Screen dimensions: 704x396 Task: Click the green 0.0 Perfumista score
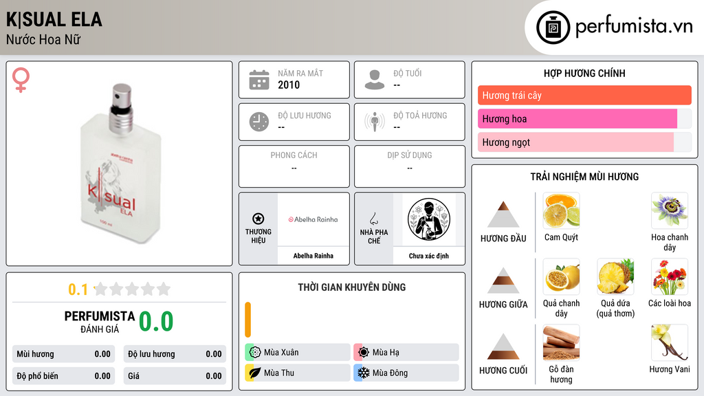click(x=156, y=321)
